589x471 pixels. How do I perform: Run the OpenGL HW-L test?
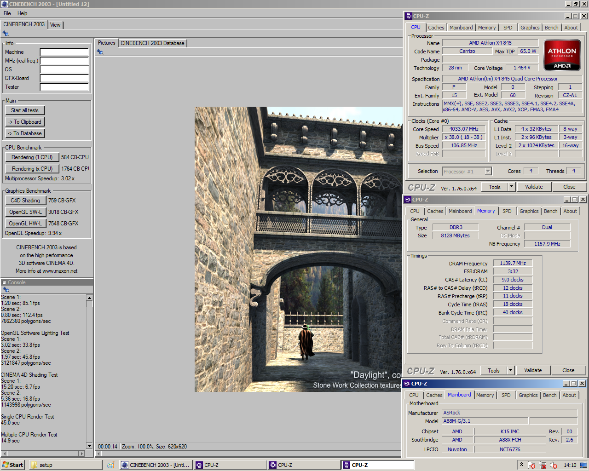pos(25,224)
